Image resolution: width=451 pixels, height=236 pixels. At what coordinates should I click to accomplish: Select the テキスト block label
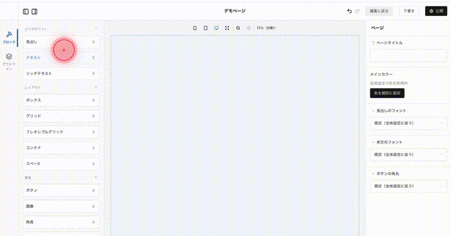[33, 58]
